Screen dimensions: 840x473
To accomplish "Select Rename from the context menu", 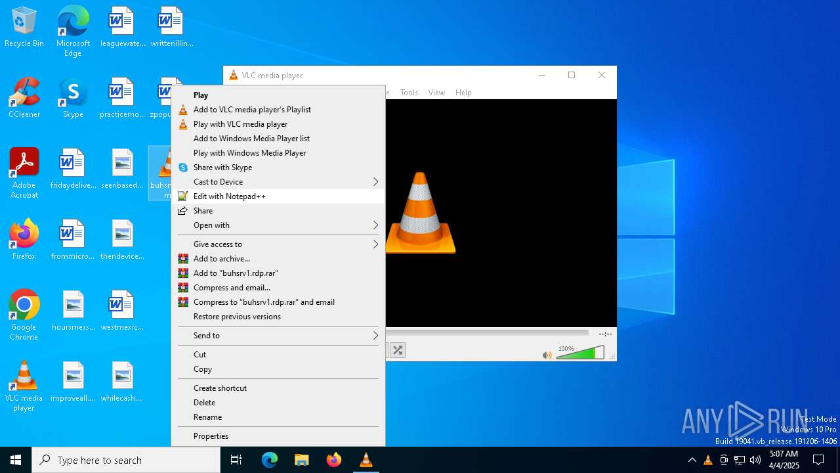I will pos(278,417).
